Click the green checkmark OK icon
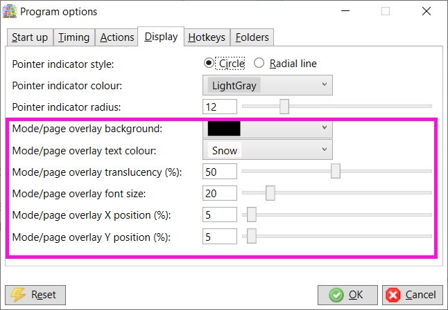The width and height of the screenshot is (448, 310). [x=336, y=295]
